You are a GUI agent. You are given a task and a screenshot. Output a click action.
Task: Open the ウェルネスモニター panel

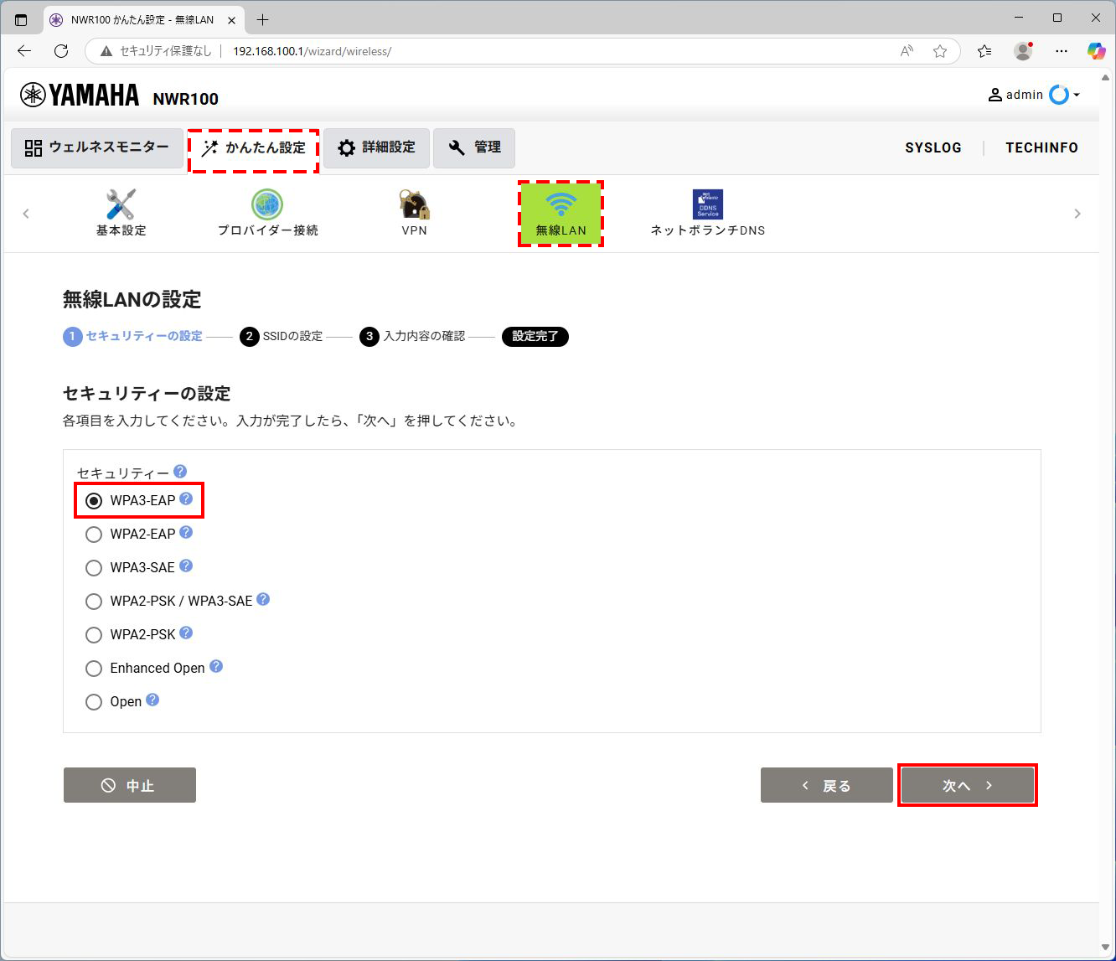point(96,147)
